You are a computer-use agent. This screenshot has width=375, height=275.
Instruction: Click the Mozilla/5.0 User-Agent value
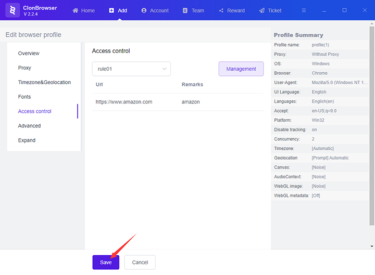tap(340, 83)
